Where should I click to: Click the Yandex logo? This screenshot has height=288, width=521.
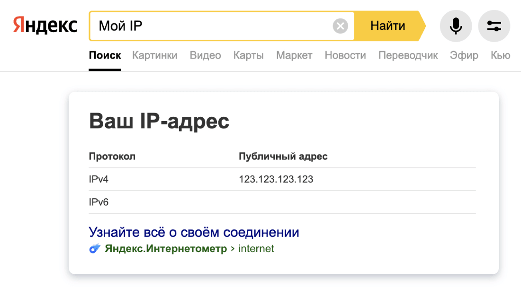point(45,26)
